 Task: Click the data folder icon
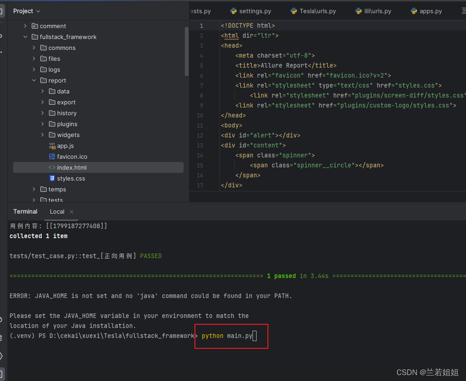[x=52, y=91]
